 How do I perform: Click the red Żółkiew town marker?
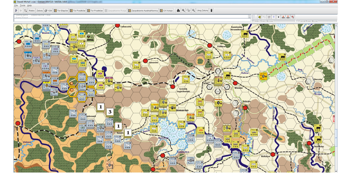point(210,45)
